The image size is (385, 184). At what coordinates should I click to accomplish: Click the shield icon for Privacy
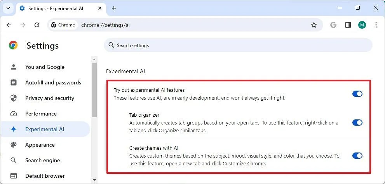[x=14, y=98]
